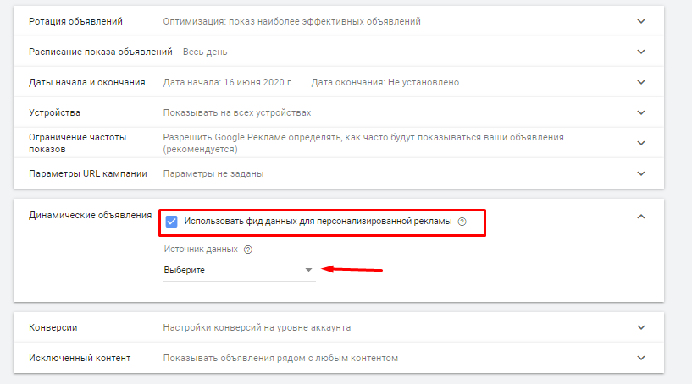Expand the Ротация объявлений section
692x384 pixels.
(641, 21)
